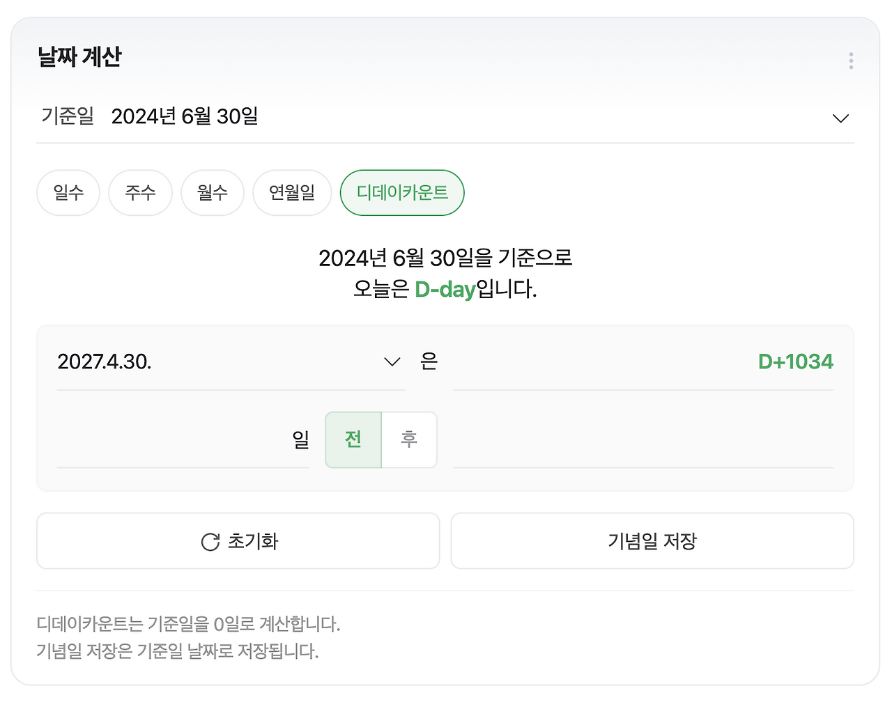Switch to 연월일 calculation mode
The height and width of the screenshot is (709, 892).
tap(292, 193)
